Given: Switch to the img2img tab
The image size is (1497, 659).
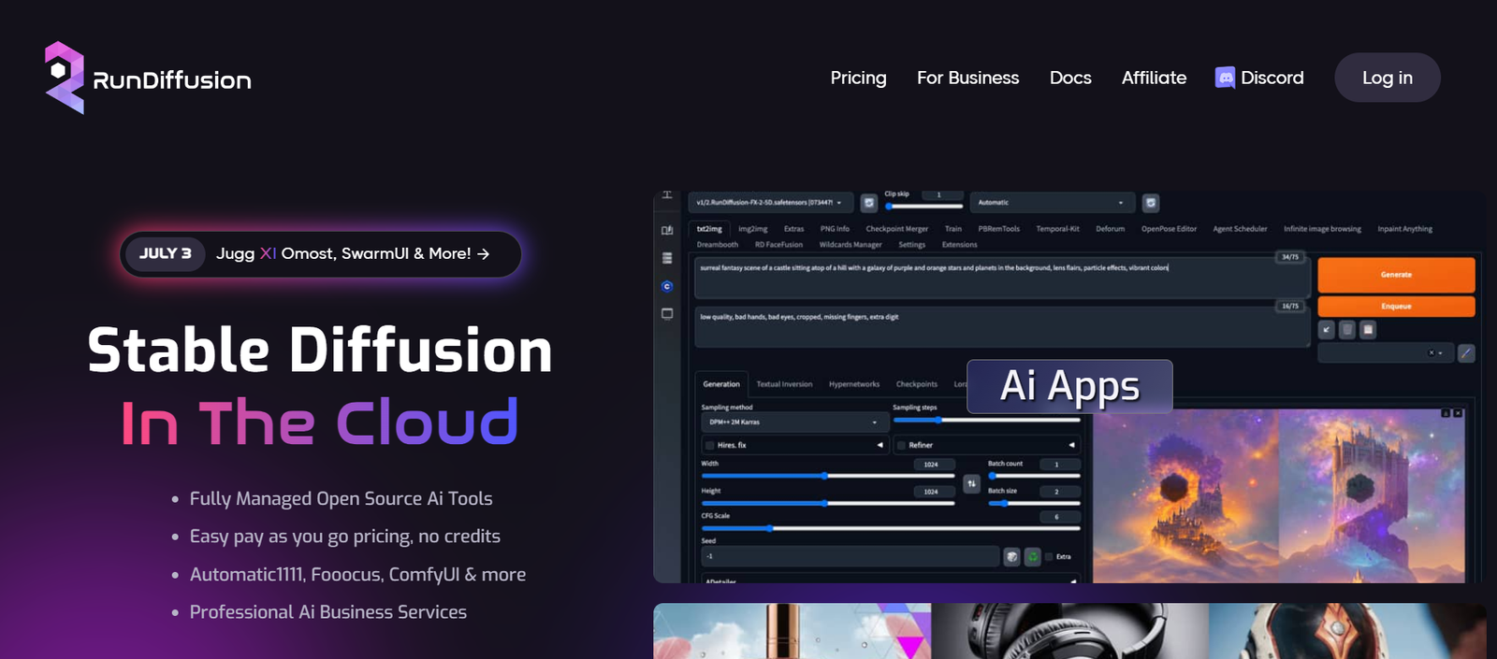Looking at the screenshot, I should (752, 229).
